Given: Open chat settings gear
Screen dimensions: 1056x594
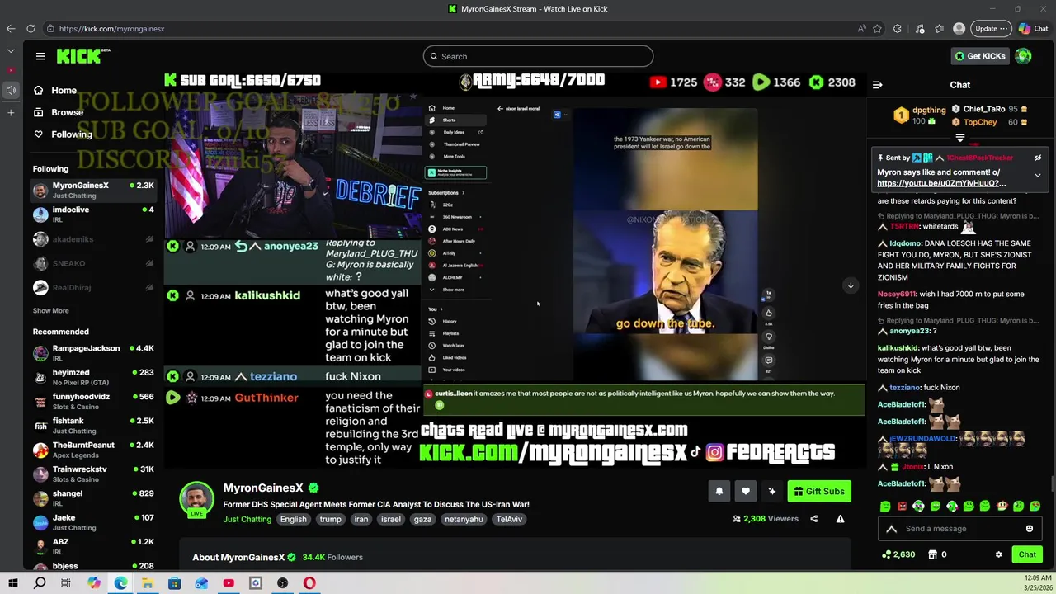Looking at the screenshot, I should click(998, 554).
